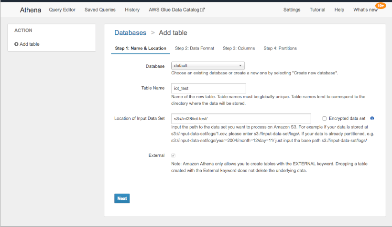
Task: Click the external link icon after AWS Glue Data Catalog
Action: pos(203,10)
